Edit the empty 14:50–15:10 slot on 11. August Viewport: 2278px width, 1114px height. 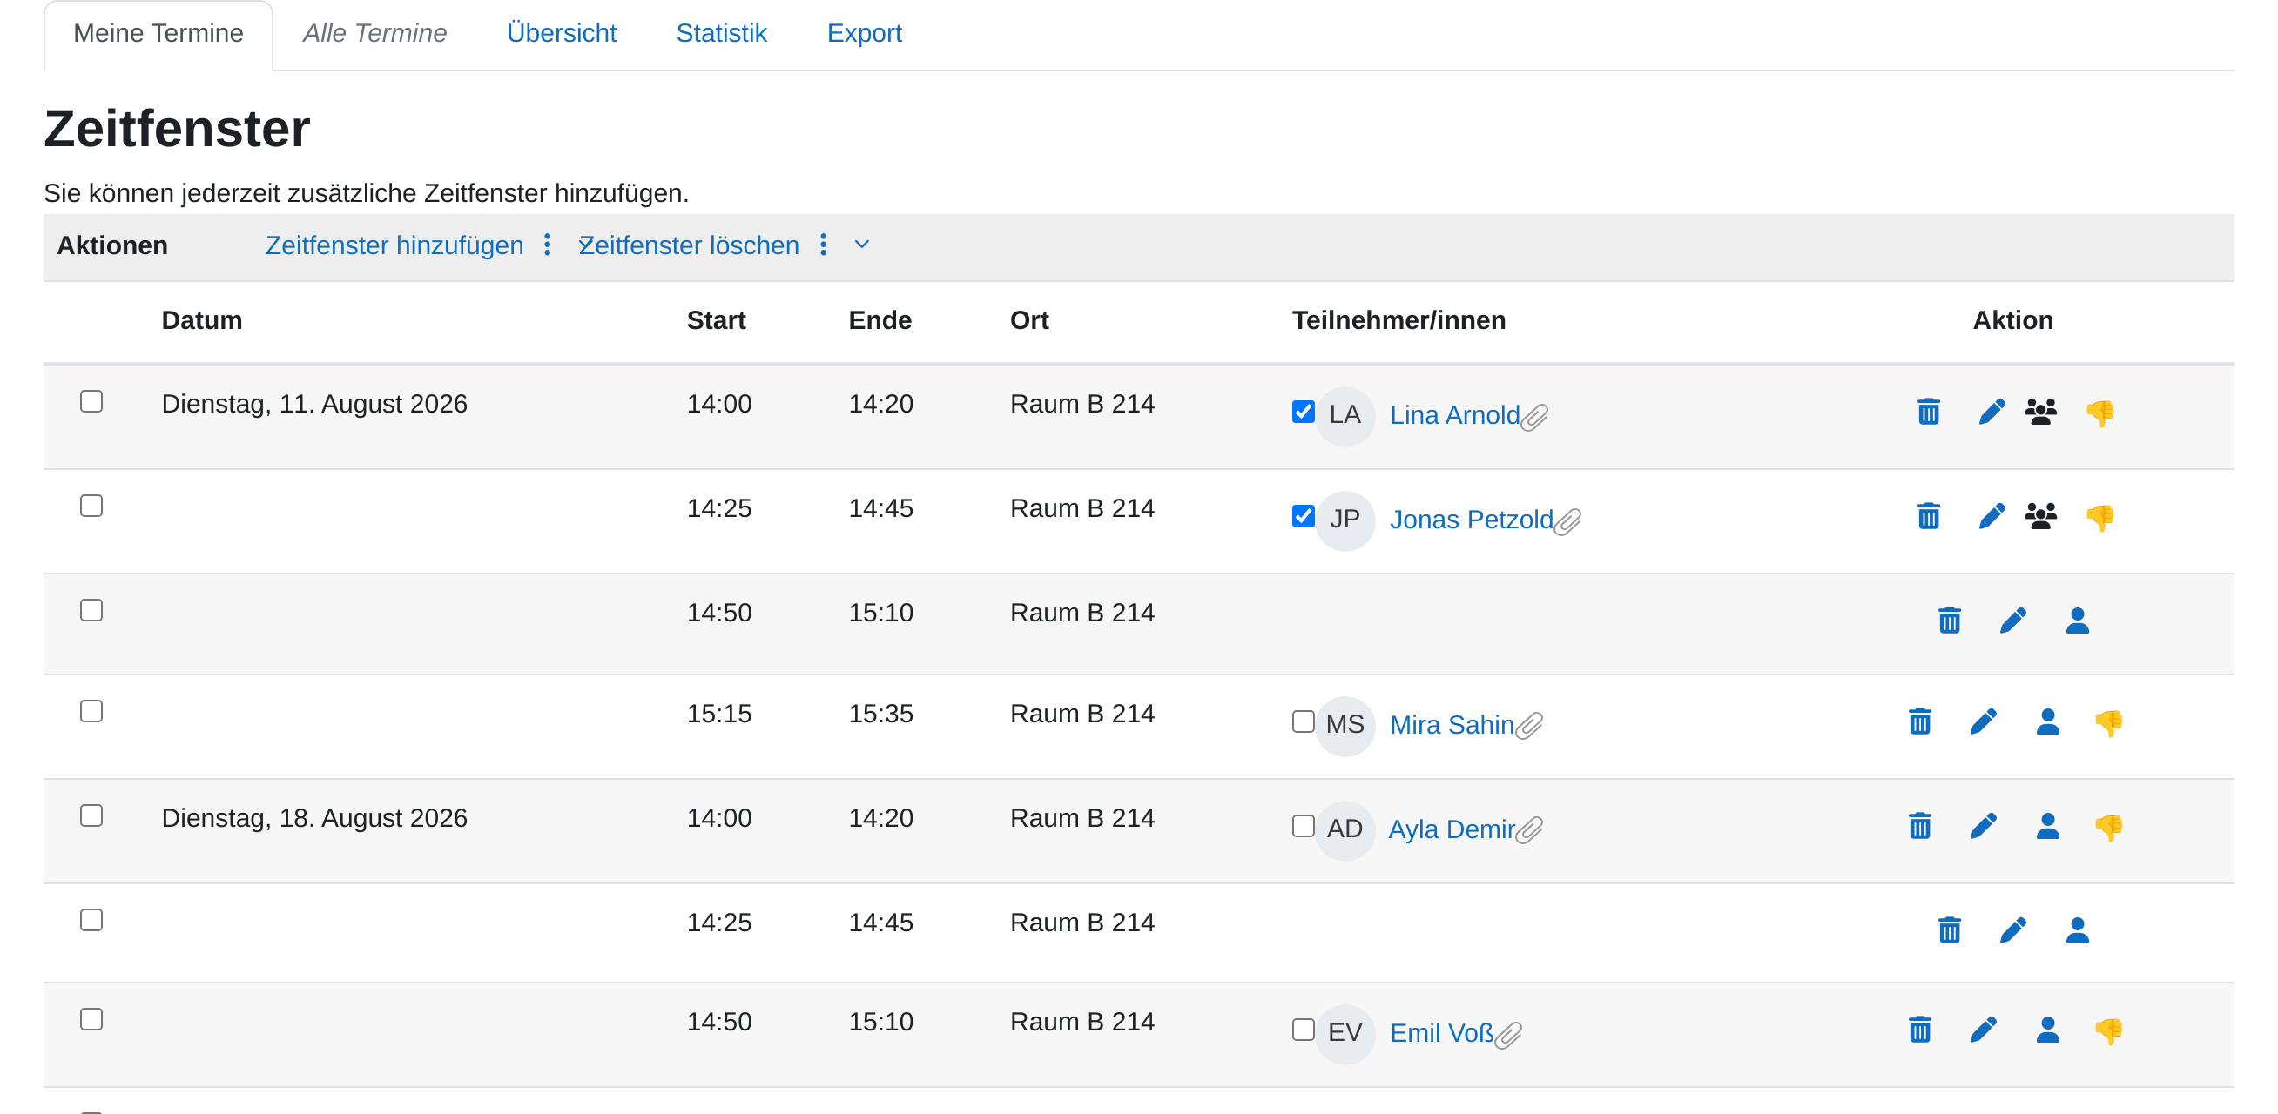click(2012, 621)
